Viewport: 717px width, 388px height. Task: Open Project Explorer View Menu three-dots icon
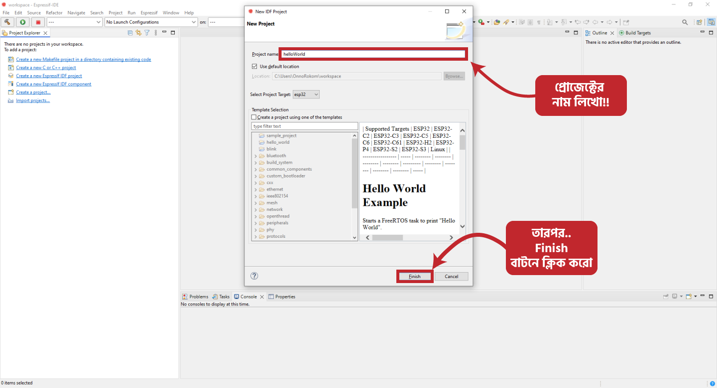point(156,33)
